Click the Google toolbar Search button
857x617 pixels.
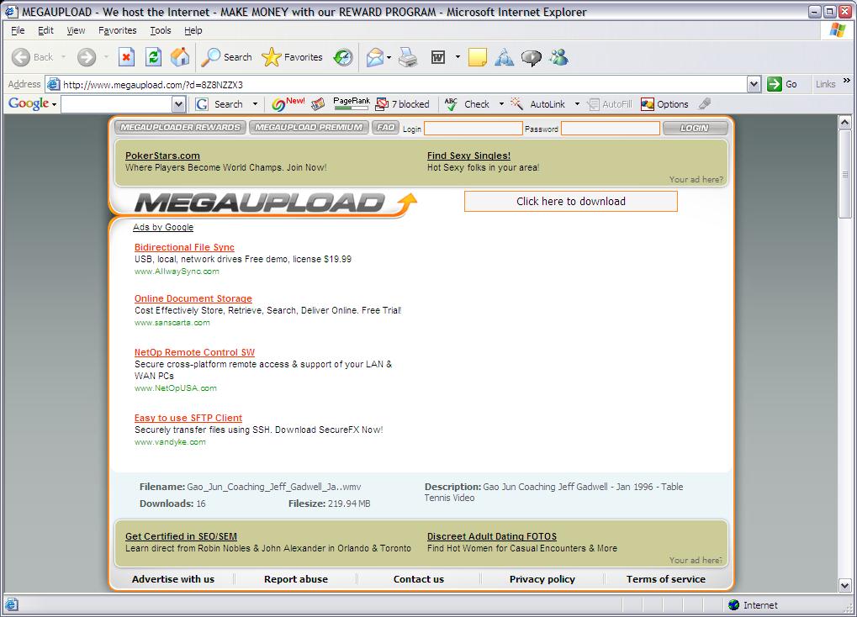click(220, 104)
